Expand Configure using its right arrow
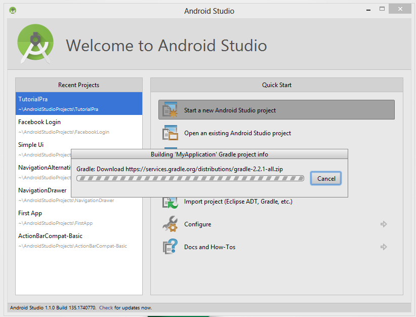The height and width of the screenshot is (317, 416). pos(384,224)
